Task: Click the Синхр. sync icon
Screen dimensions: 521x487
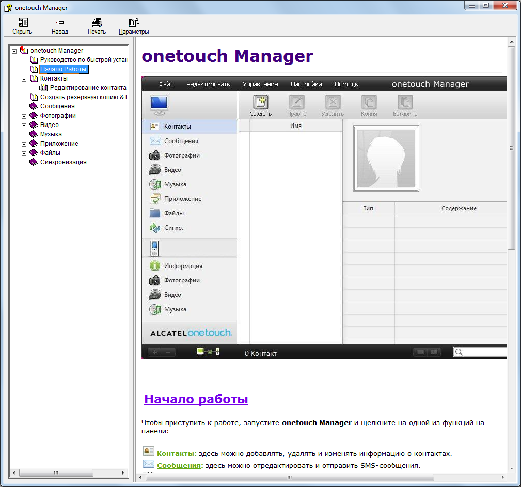Action: pyautogui.click(x=155, y=228)
